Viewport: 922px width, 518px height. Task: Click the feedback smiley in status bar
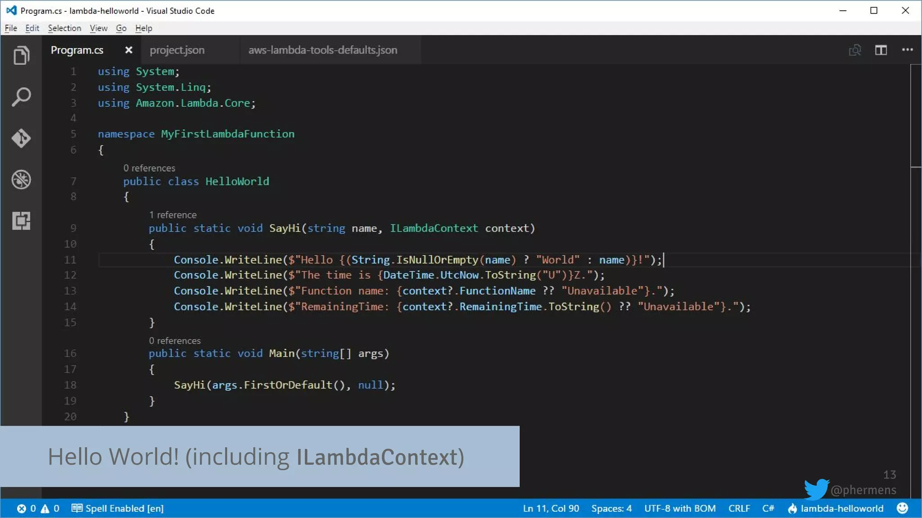point(902,508)
